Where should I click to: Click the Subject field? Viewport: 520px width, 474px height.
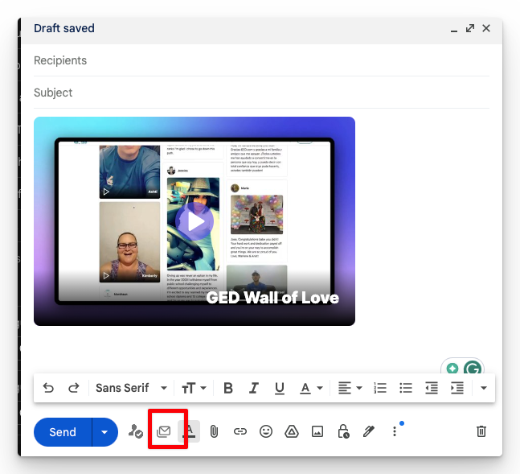click(261, 93)
